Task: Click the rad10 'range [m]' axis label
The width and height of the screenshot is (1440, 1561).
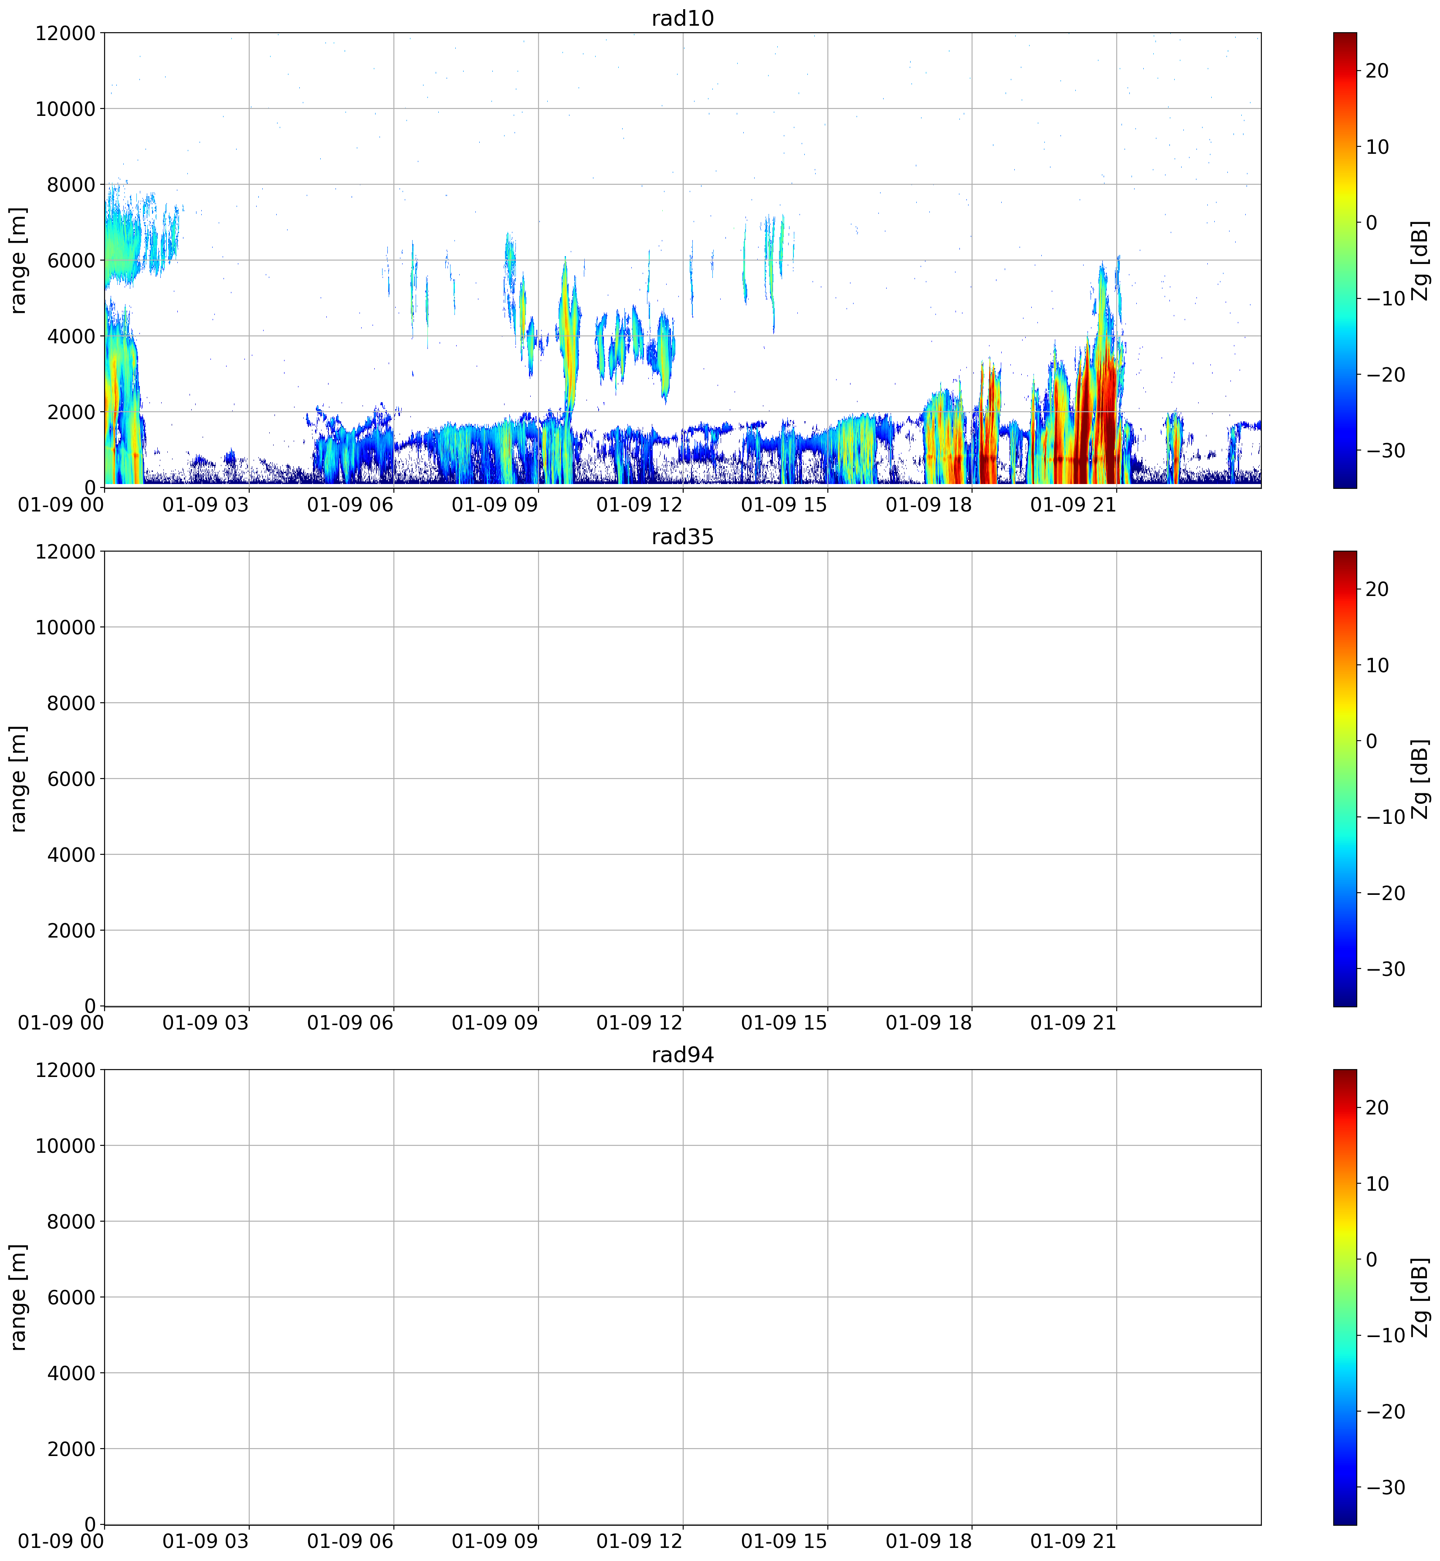Action: click(18, 260)
